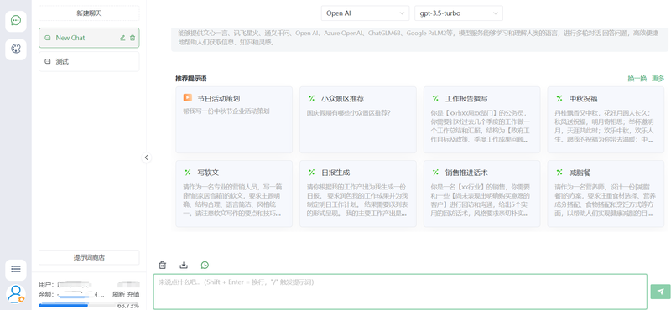Collapse the sidebar with the left chevron

[x=146, y=158]
